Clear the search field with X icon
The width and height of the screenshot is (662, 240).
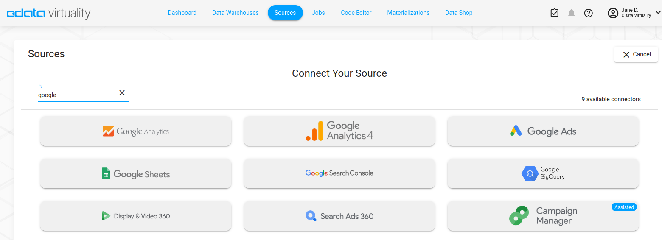pyautogui.click(x=122, y=93)
